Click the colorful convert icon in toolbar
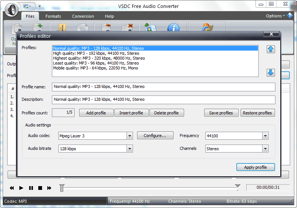The height and width of the screenshot is (208, 297). pos(208,27)
